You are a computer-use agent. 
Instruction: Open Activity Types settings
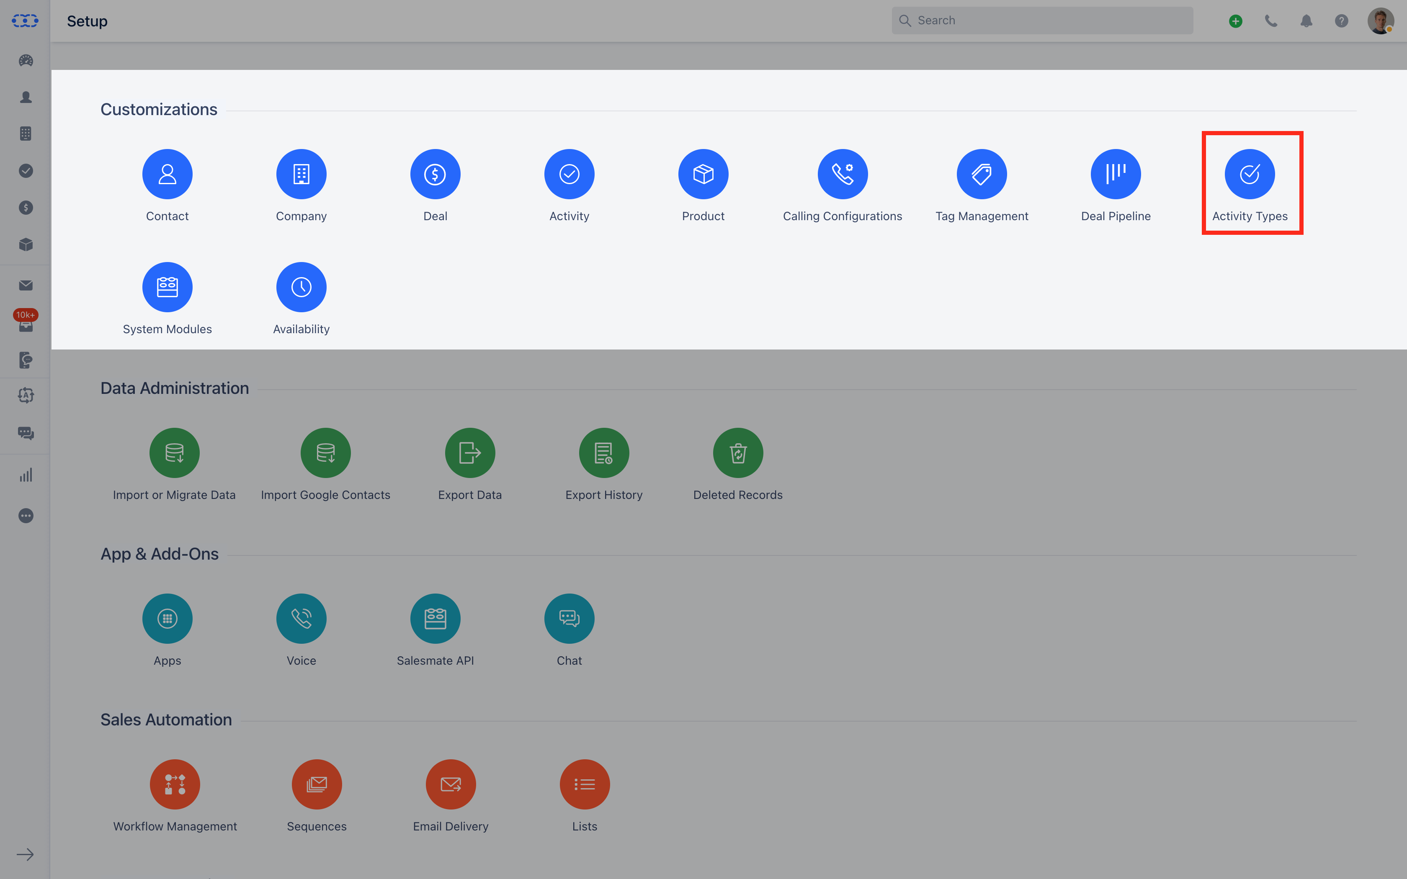click(x=1250, y=174)
